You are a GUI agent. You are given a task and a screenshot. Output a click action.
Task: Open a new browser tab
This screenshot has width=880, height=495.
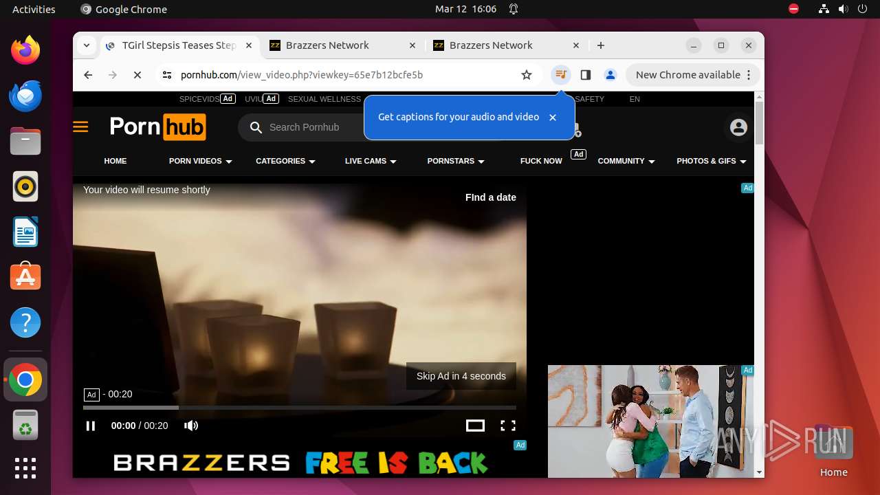tap(601, 45)
